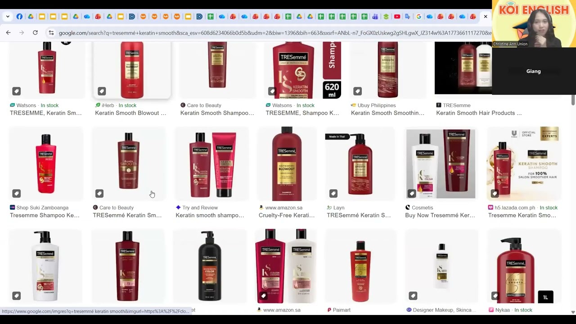Click the Giang participant video tile
The width and height of the screenshot is (576, 324).
[534, 71]
